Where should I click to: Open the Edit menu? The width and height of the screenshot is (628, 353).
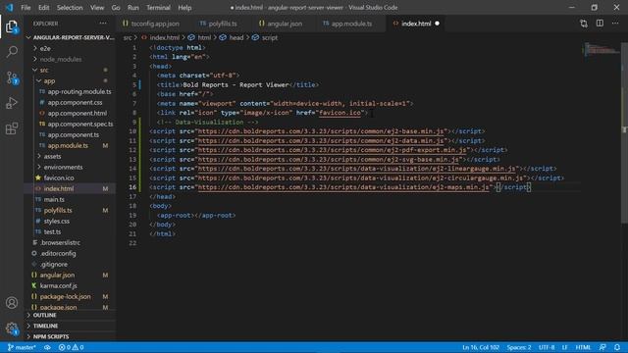(43, 8)
